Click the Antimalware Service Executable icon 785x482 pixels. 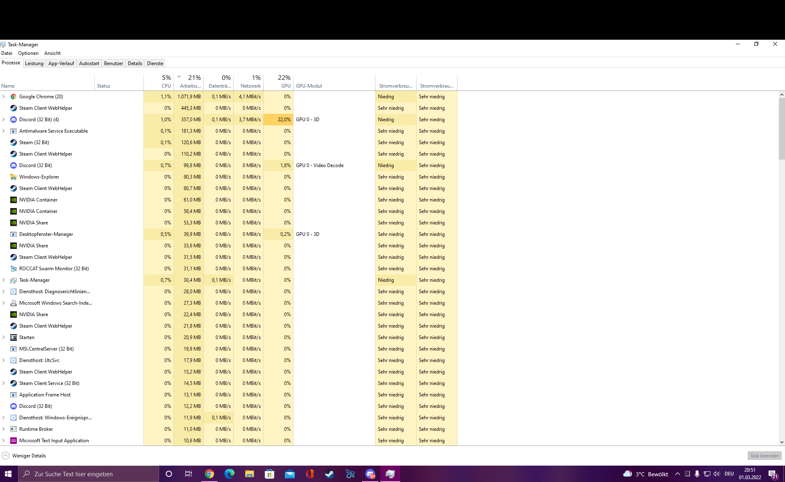(14, 131)
